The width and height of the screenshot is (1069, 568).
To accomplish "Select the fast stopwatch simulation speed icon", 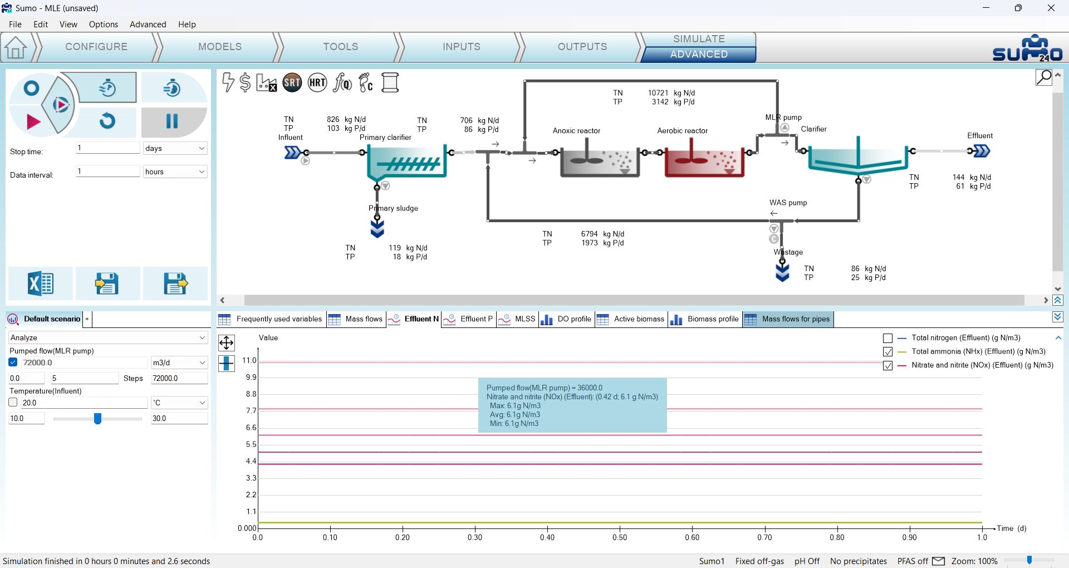I will pos(173,87).
